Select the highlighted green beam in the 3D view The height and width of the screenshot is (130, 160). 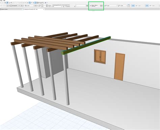coord(86,45)
